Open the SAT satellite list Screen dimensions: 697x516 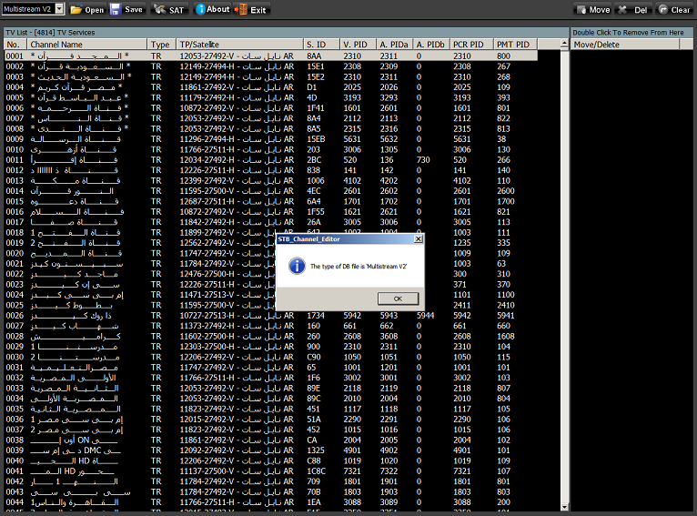tap(169, 9)
